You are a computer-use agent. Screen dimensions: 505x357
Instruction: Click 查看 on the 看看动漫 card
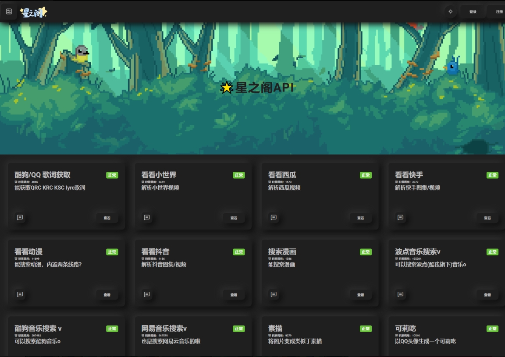tap(107, 294)
